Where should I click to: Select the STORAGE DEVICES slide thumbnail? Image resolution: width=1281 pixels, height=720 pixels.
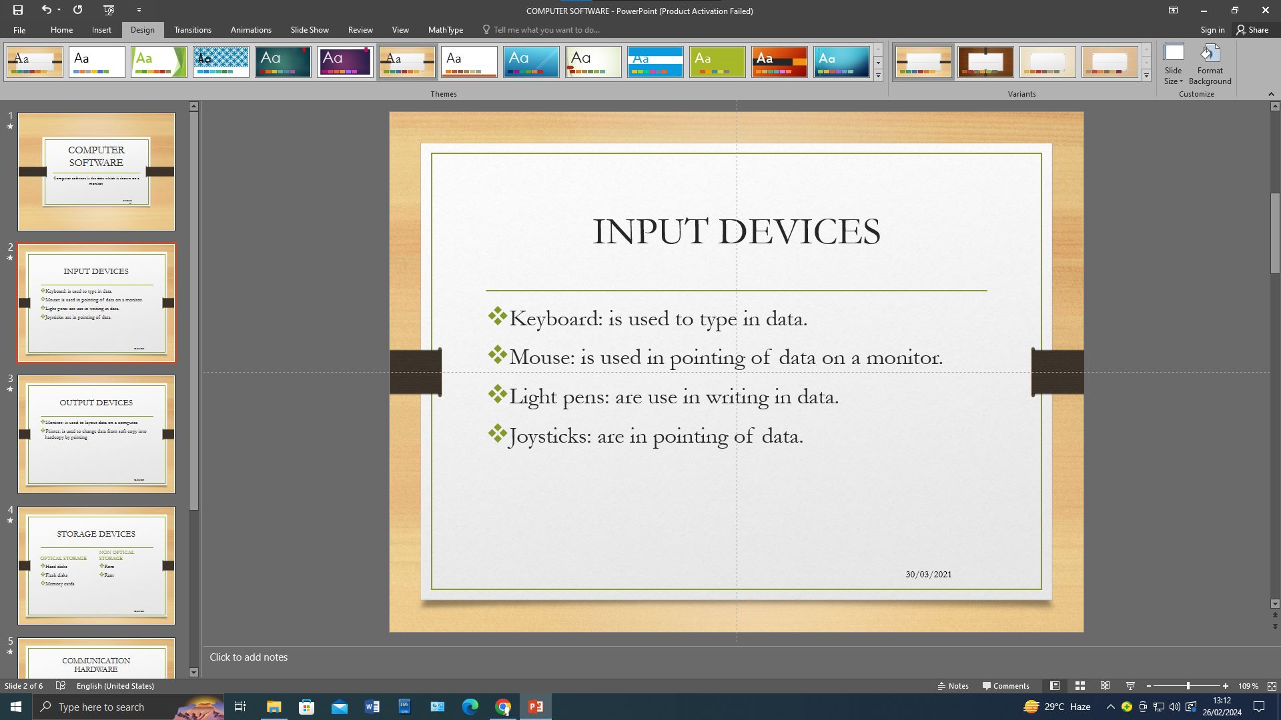click(96, 565)
